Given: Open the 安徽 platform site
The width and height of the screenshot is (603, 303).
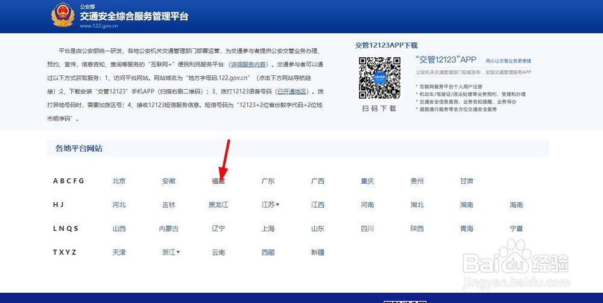Looking at the screenshot, I should [x=169, y=181].
